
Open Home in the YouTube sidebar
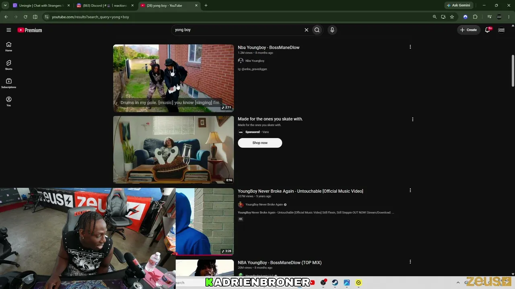click(x=8, y=47)
